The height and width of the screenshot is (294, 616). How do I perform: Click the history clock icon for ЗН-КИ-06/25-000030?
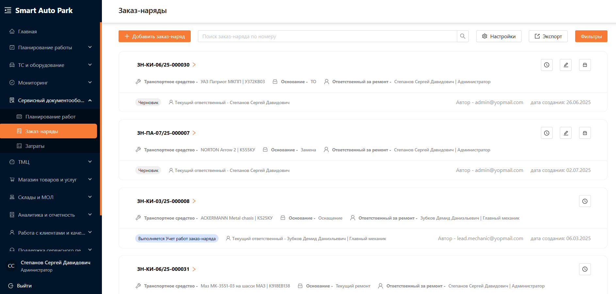click(x=546, y=65)
